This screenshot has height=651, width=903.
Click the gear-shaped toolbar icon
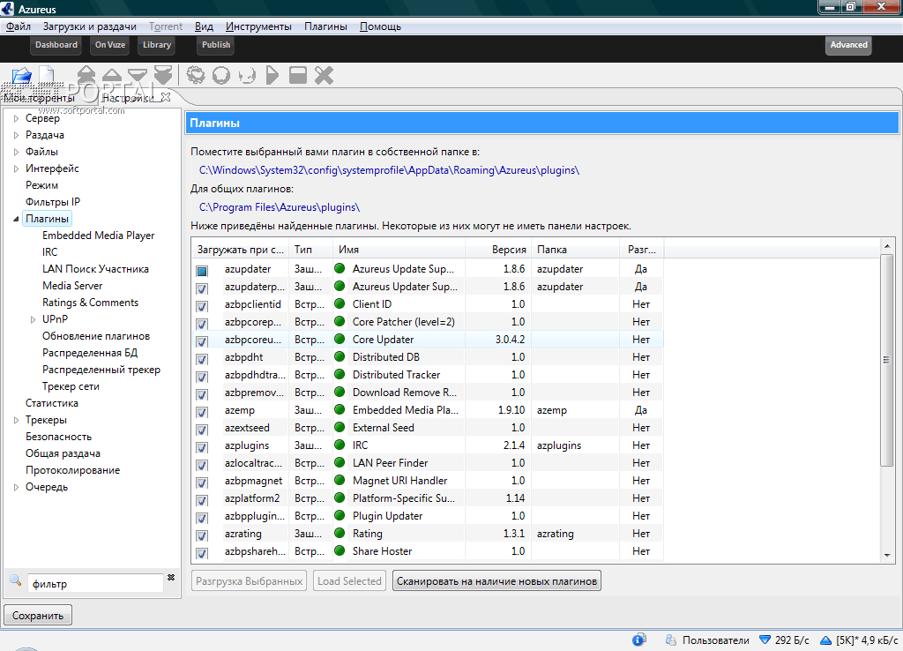pyautogui.click(x=196, y=75)
